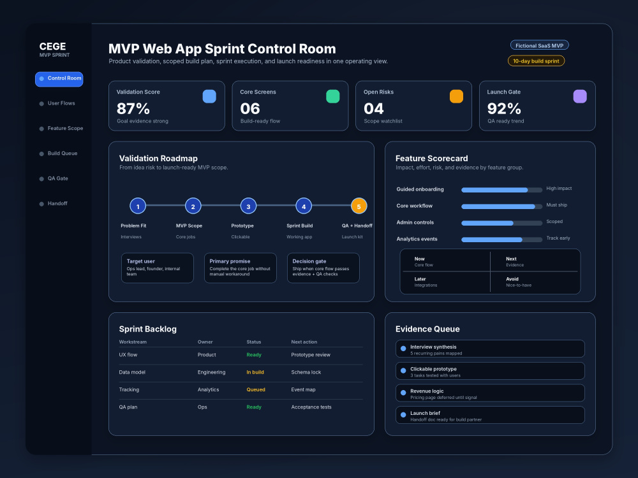This screenshot has width=638, height=478.
Task: Click the 92% launch gate value
Action: 504,109
